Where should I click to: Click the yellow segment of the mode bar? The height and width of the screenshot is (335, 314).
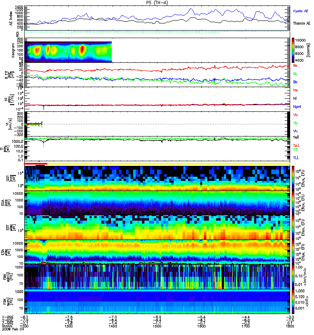click(x=169, y=164)
